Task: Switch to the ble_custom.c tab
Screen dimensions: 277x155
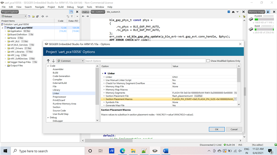Action: pyautogui.click(x=98, y=12)
